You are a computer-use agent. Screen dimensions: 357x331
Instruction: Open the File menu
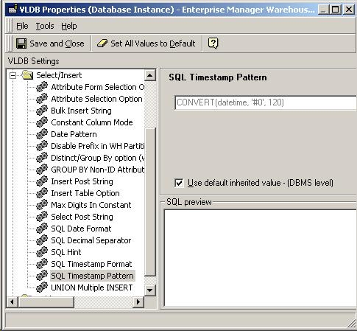coord(22,26)
